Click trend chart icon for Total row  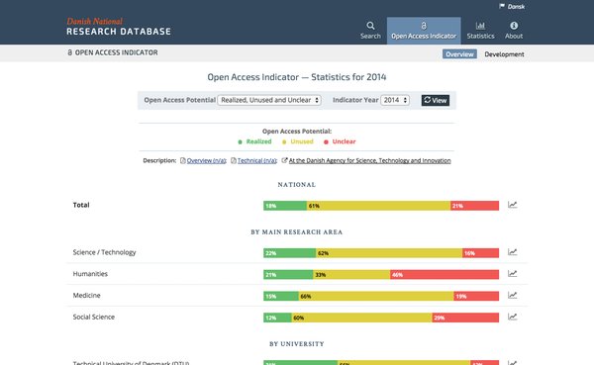(x=512, y=205)
